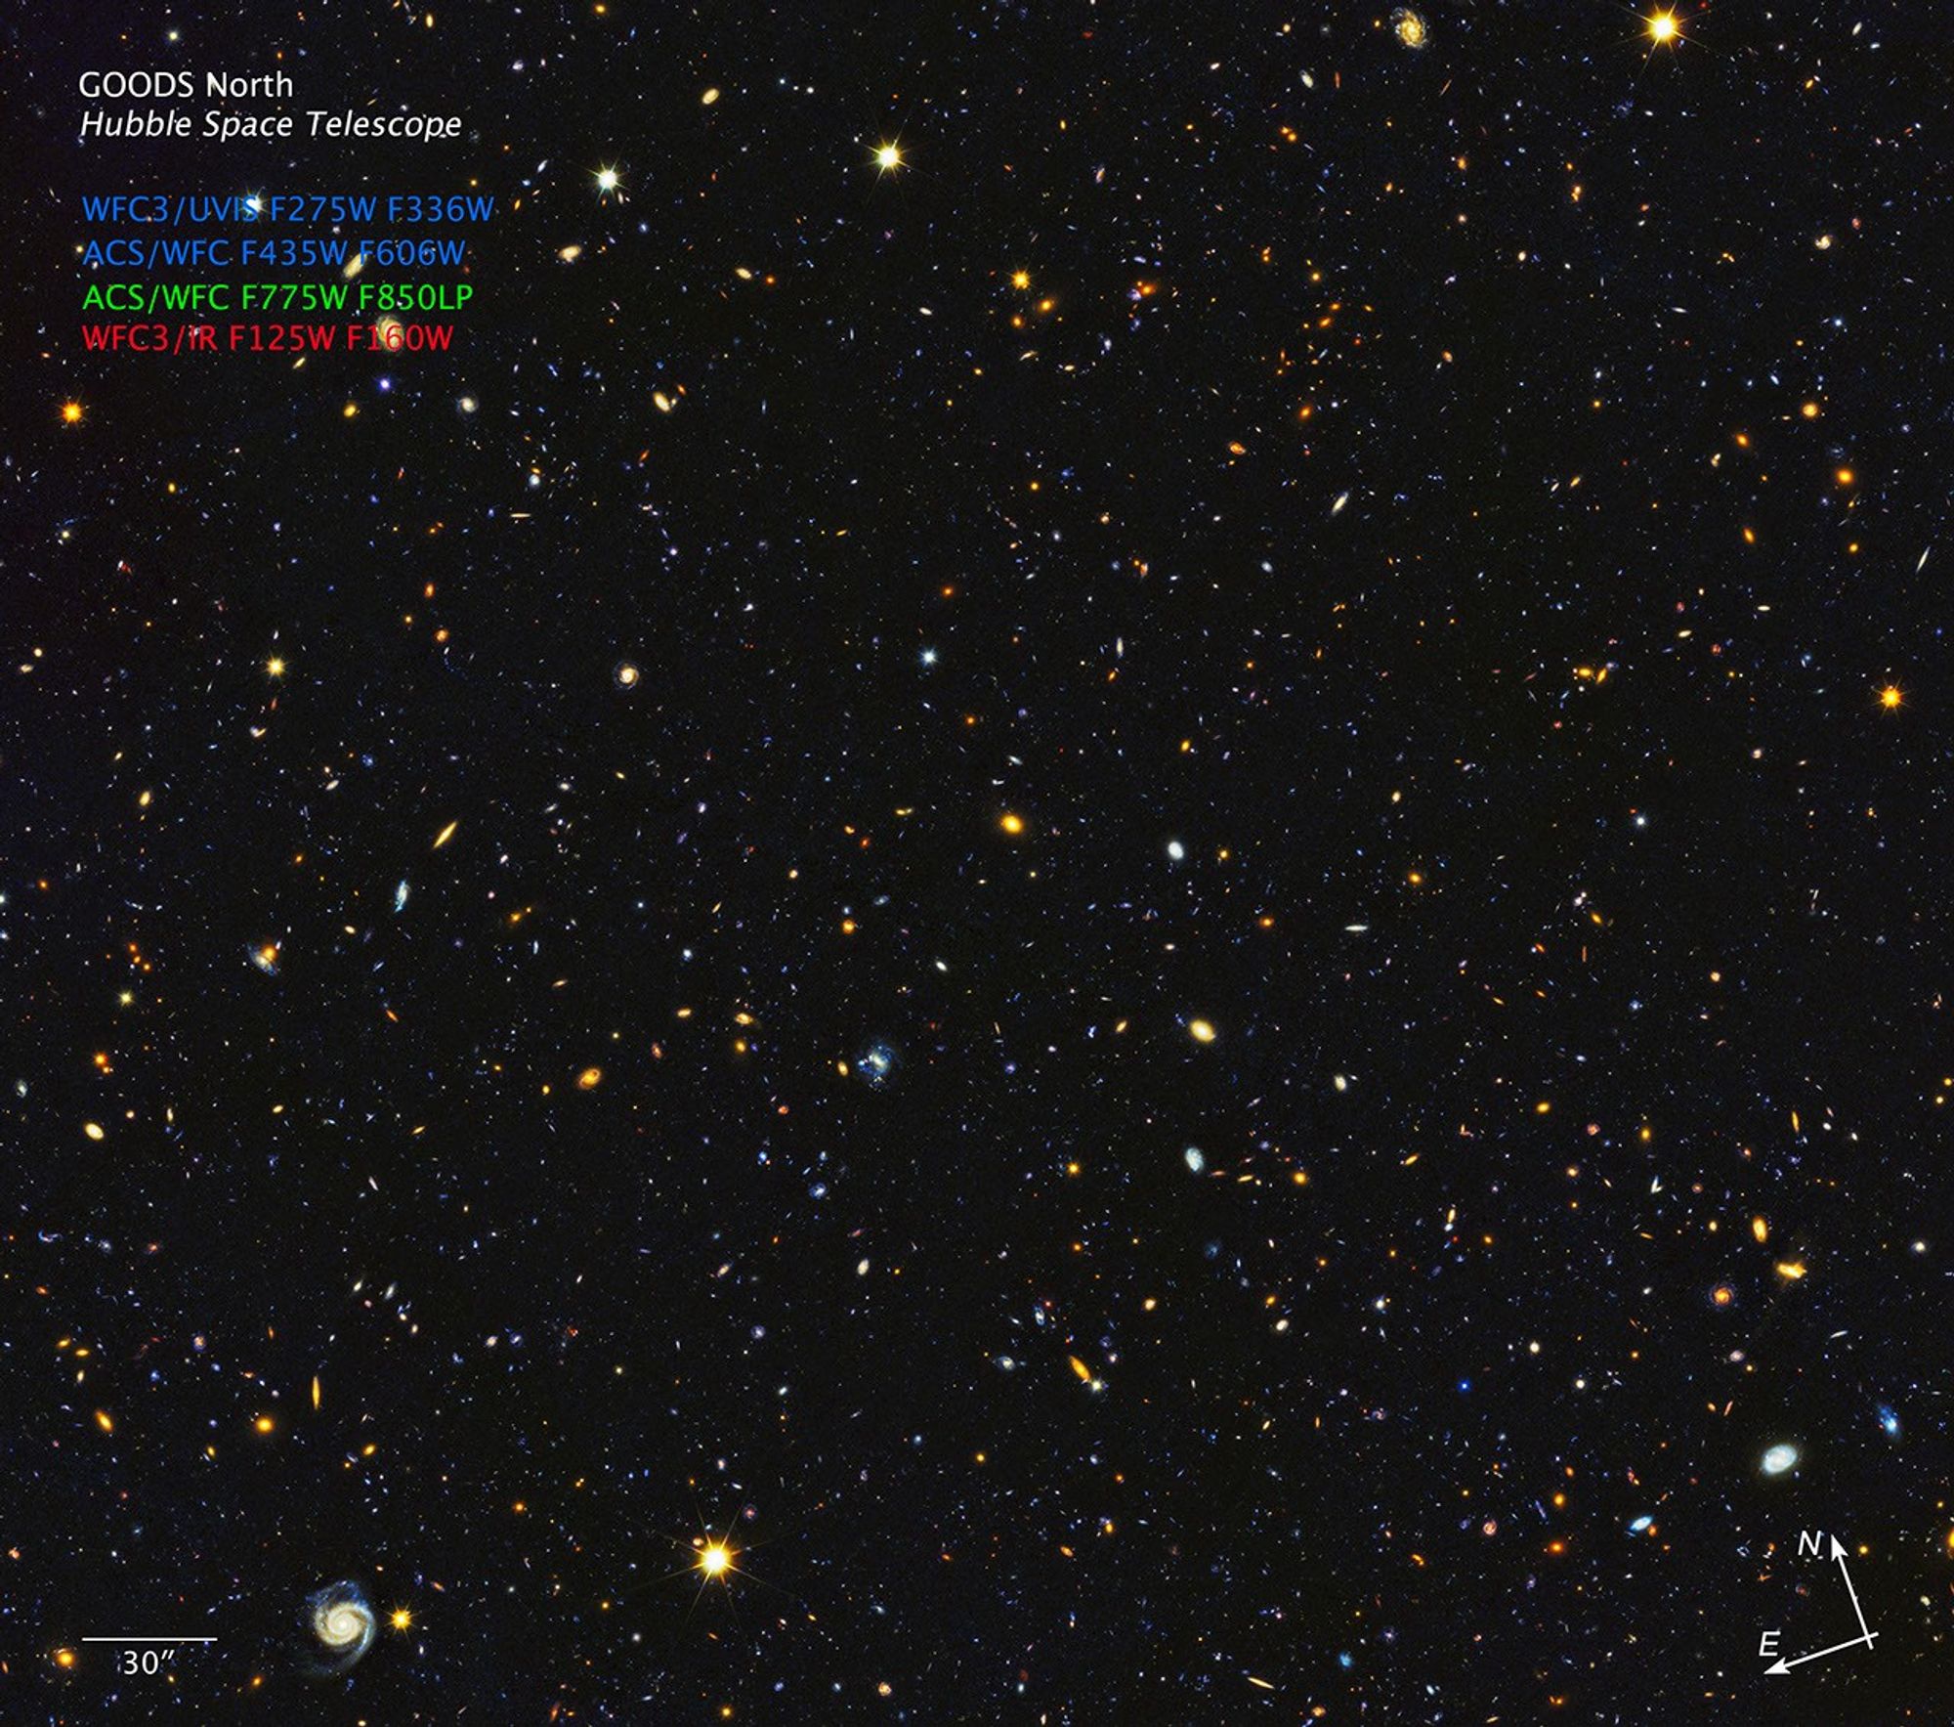Click the bright star in top right corner
Image resolution: width=1954 pixels, height=1727 pixels.
coord(1662,27)
